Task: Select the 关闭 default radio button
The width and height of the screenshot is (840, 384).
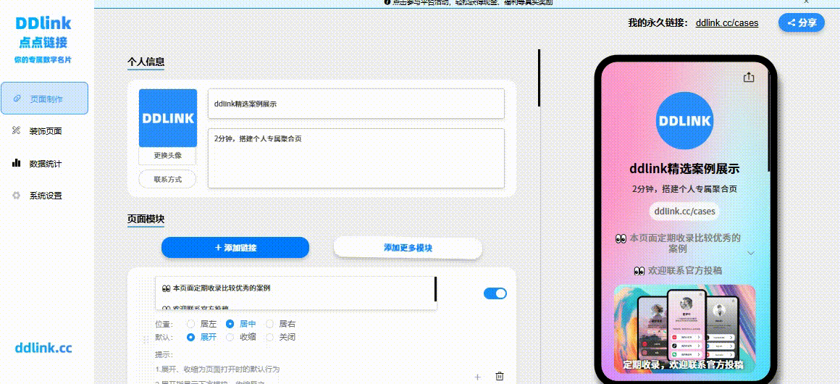Action: coord(269,338)
